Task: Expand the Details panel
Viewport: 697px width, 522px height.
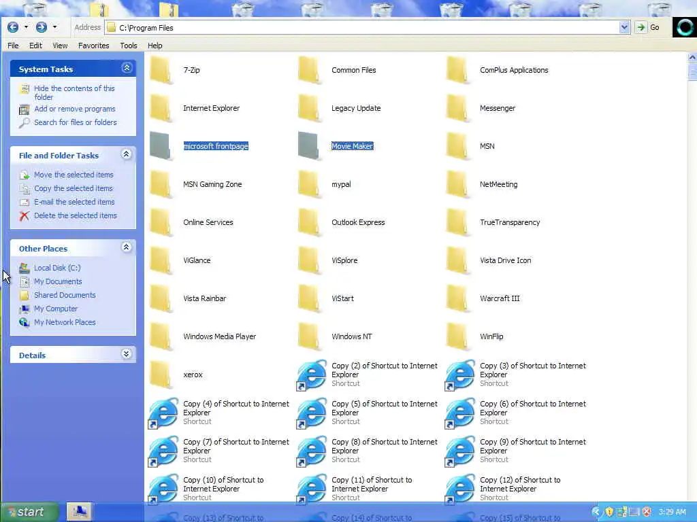Action: click(x=127, y=354)
